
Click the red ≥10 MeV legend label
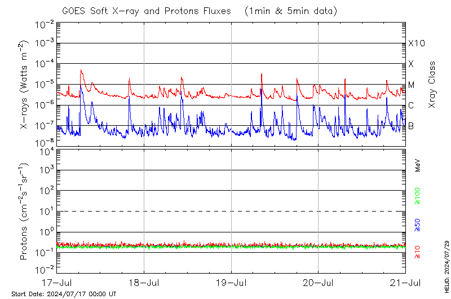coord(418,252)
